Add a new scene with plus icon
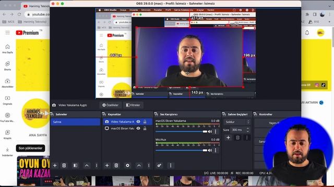334x187 pixels. pos(55,165)
